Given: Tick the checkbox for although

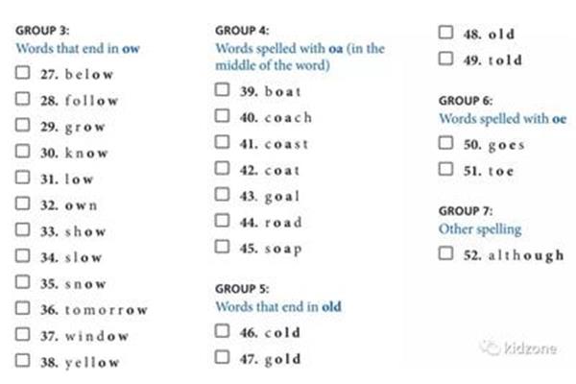Looking at the screenshot, I should [x=446, y=253].
